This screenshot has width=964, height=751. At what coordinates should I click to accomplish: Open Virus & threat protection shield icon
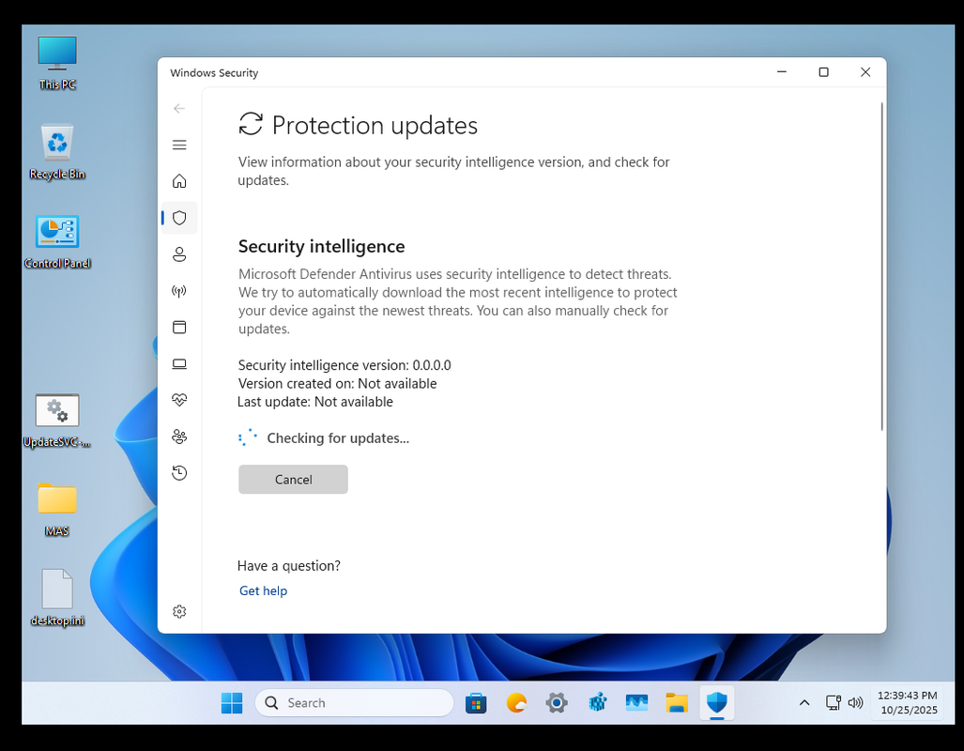click(x=179, y=218)
